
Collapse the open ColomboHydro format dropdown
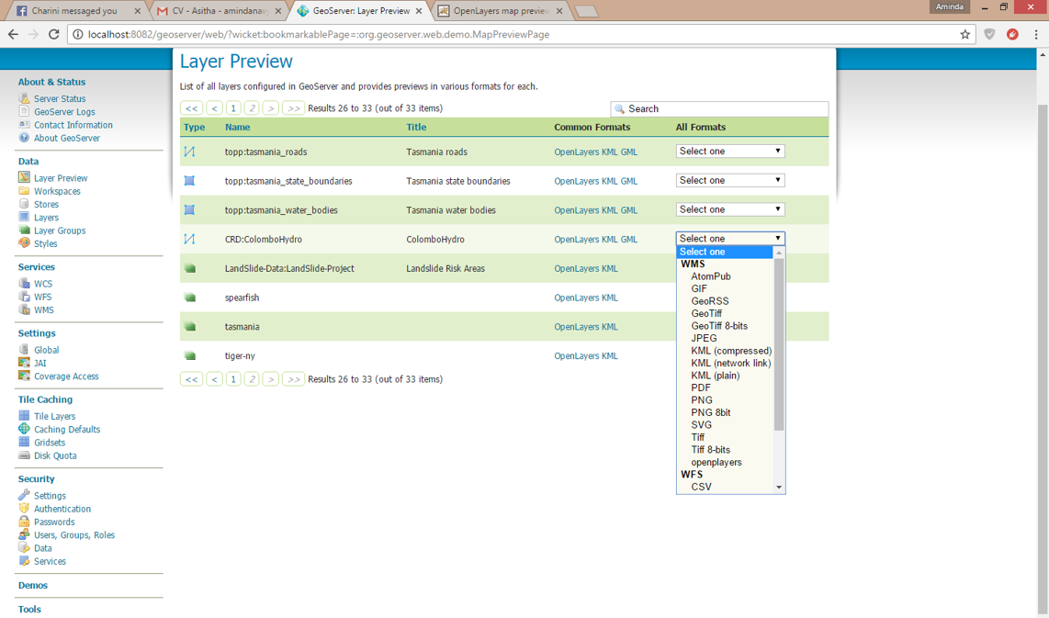click(730, 239)
